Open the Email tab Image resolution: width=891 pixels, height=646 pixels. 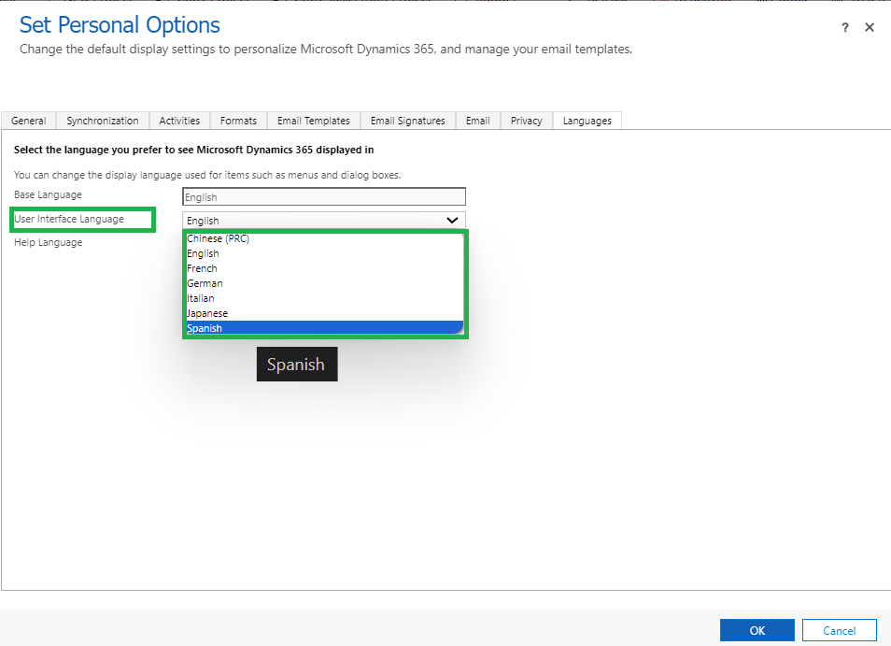(x=478, y=121)
